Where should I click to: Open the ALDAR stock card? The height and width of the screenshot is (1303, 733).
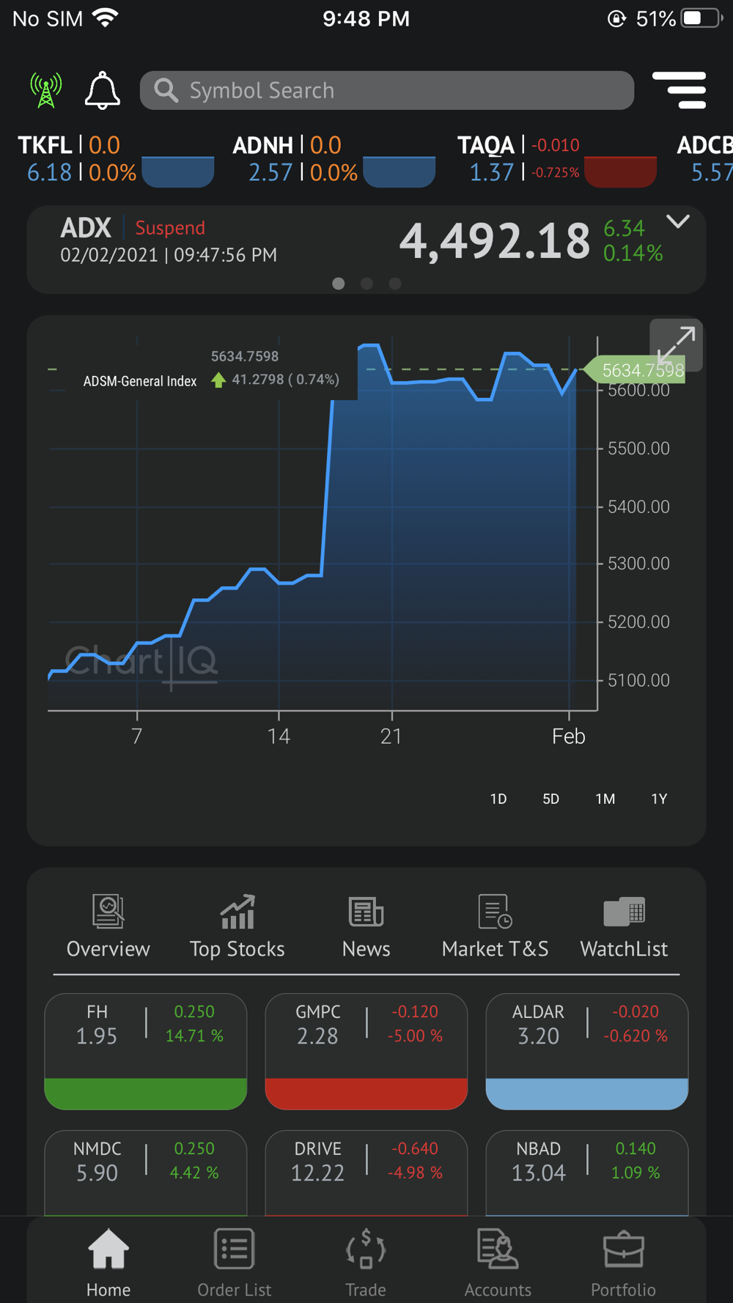(x=587, y=1052)
